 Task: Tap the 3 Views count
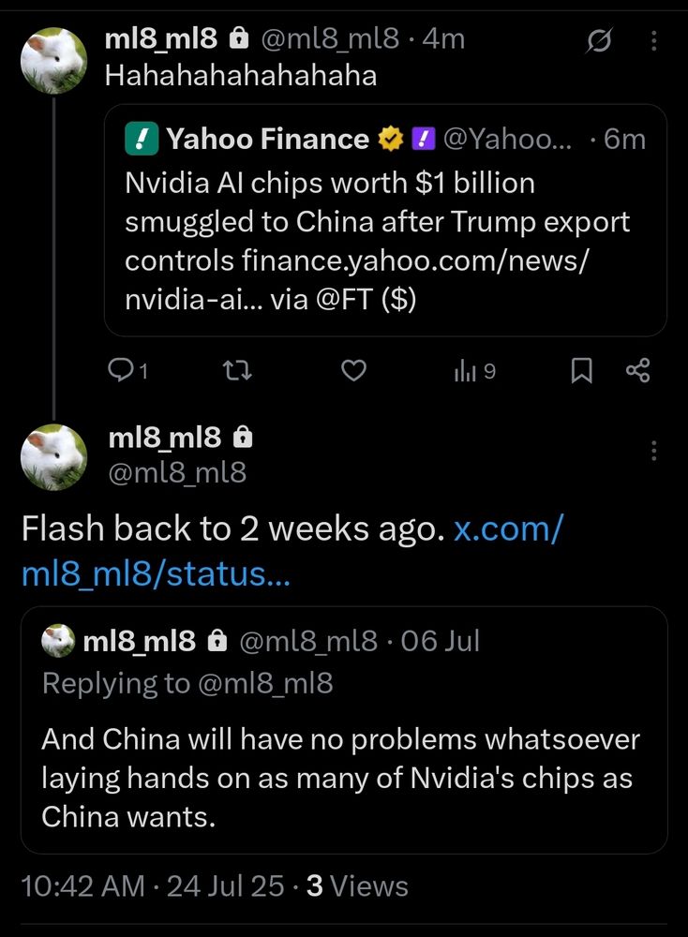tap(357, 885)
